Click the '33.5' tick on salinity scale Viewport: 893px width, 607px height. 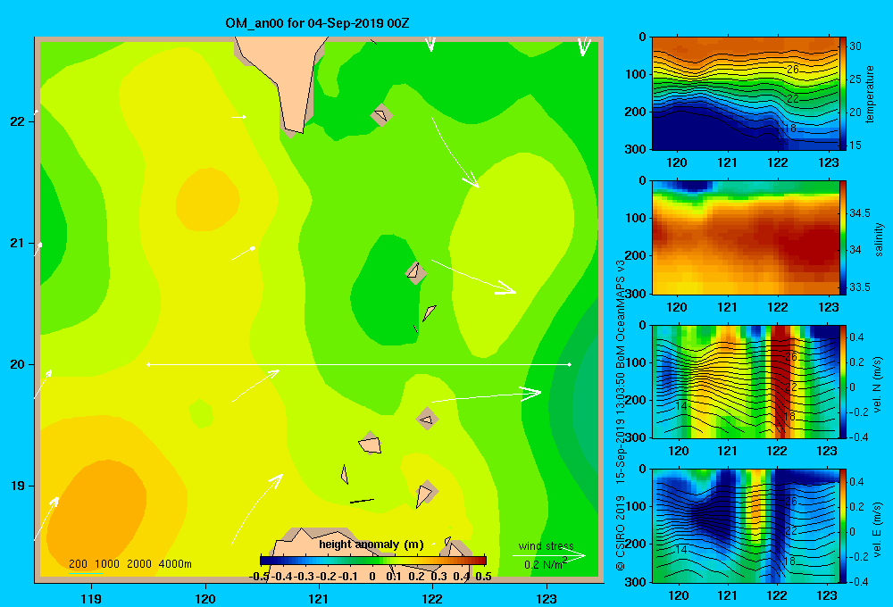pos(860,287)
